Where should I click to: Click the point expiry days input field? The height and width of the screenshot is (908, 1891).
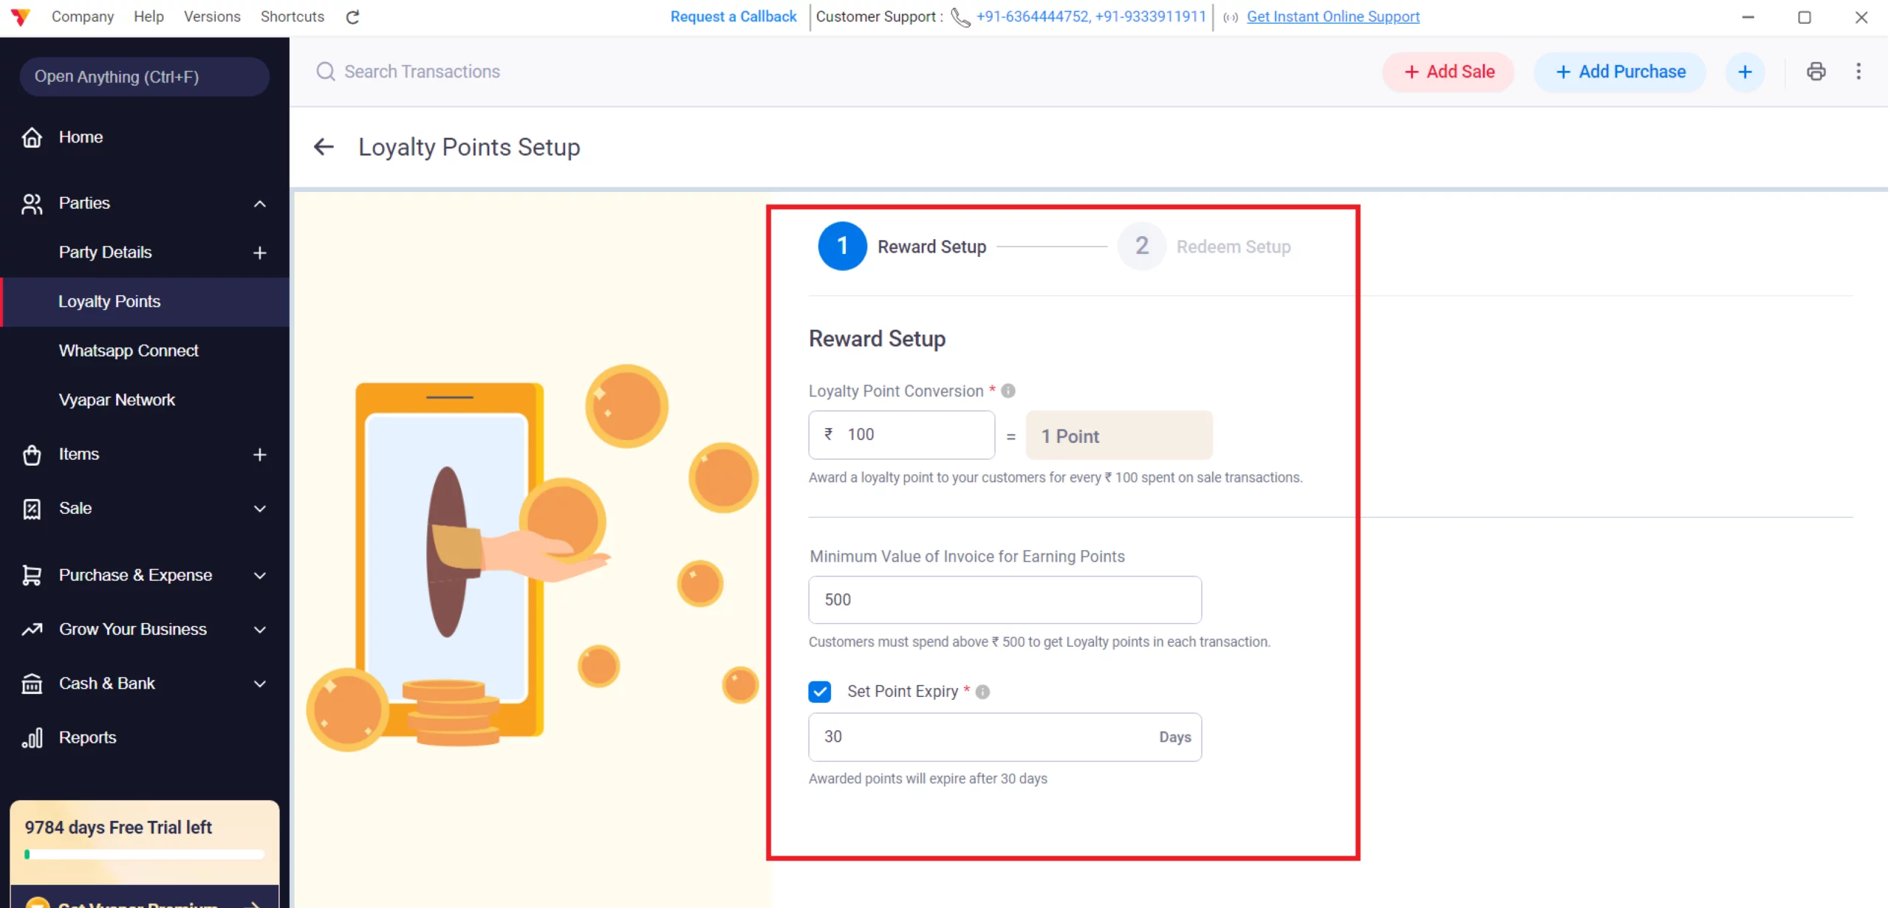click(960, 736)
